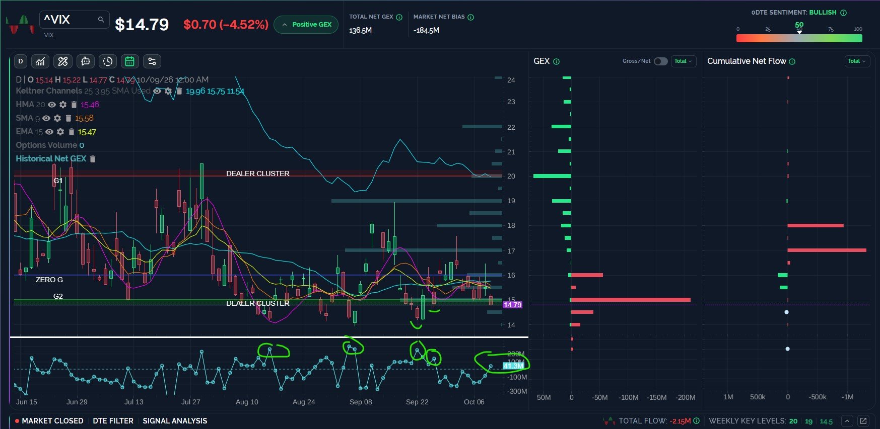The width and height of the screenshot is (880, 429).
Task: Click info icon next to Total Flow
Action: 696,421
